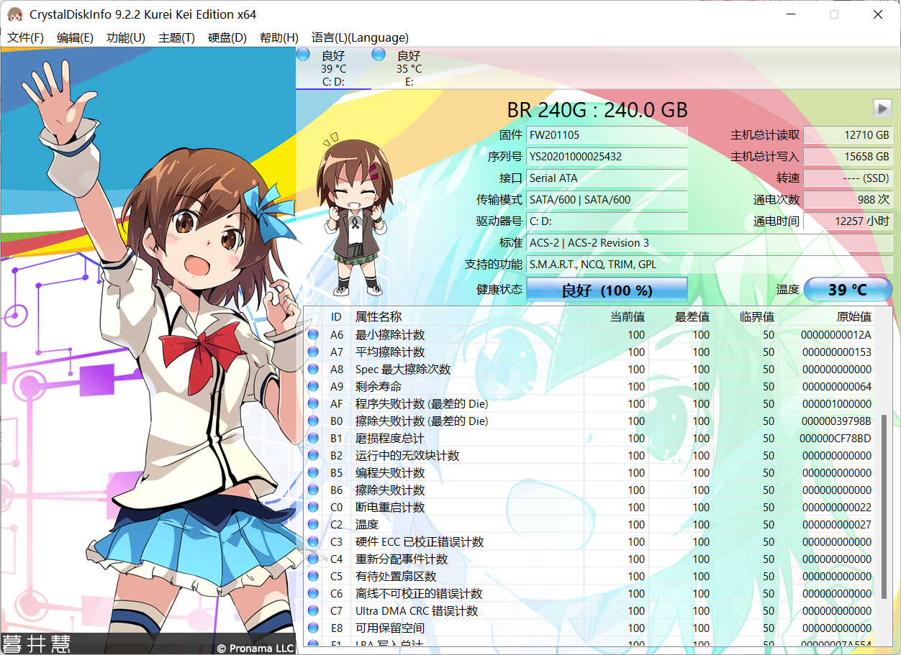901x655 pixels.
Task: Click the total host reads value 12710 GB
Action: [x=848, y=134]
